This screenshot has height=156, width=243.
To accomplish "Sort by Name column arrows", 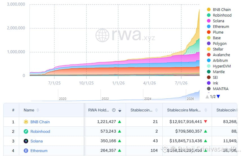I will click(38, 110).
